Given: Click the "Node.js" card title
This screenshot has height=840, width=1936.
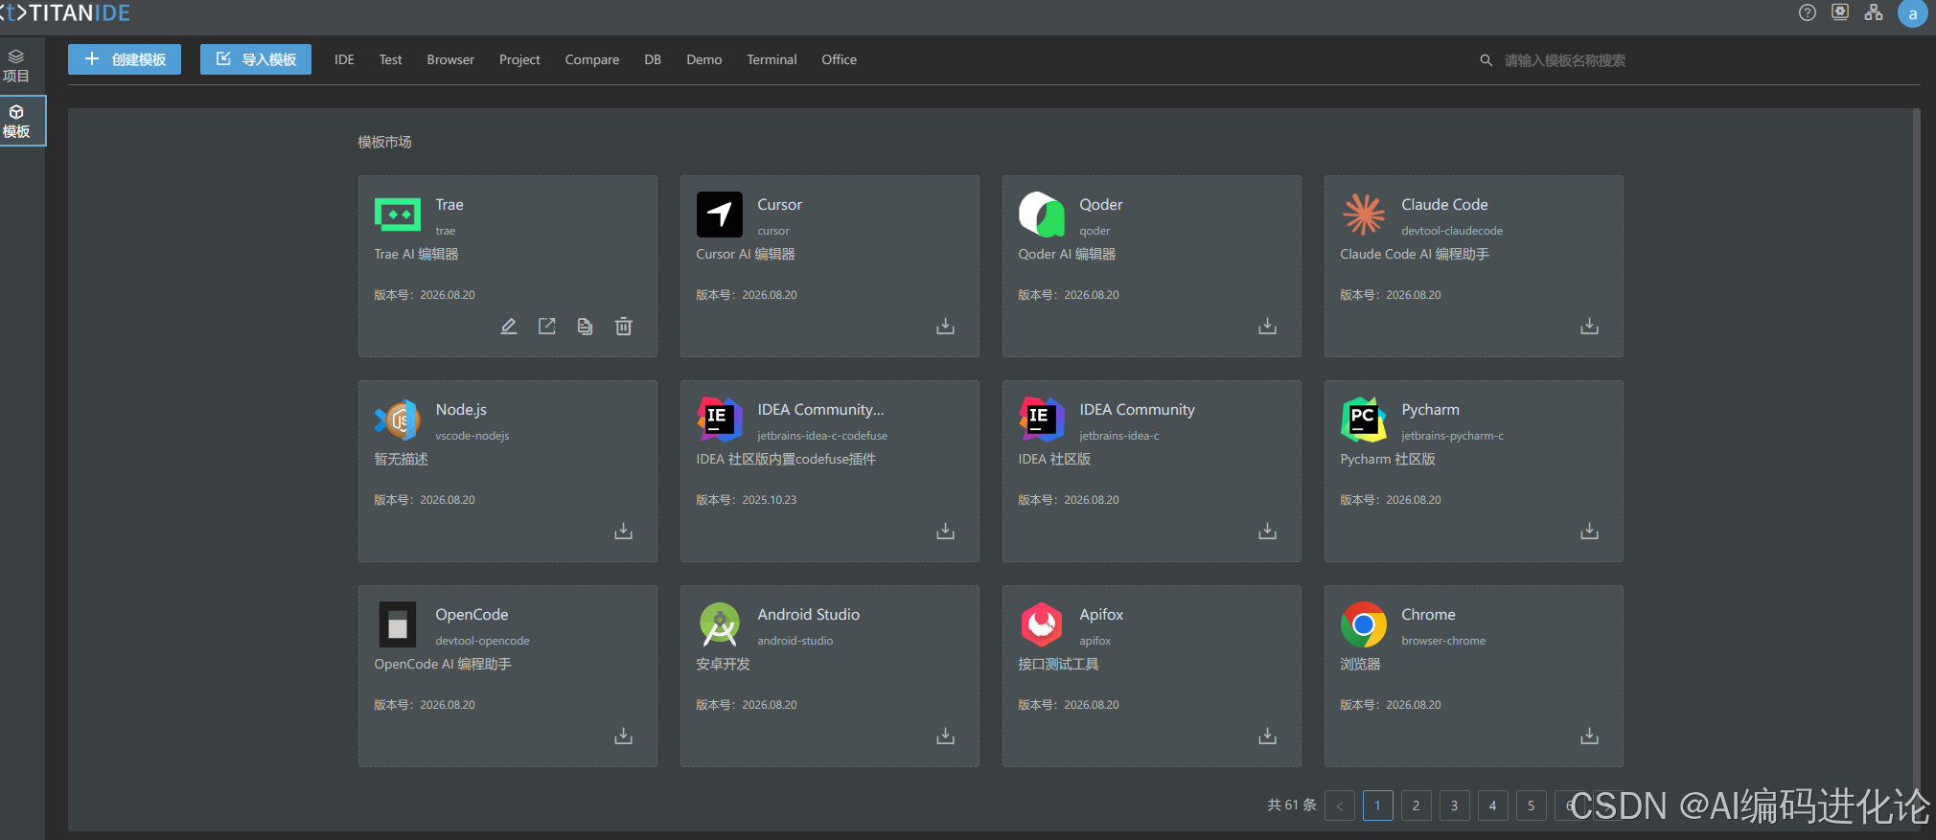Looking at the screenshot, I should 461,409.
